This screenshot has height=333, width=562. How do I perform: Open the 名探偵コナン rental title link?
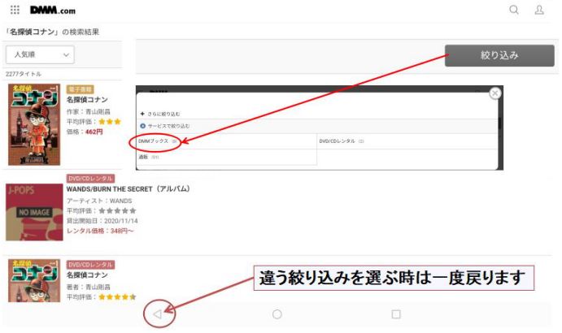pyautogui.click(x=87, y=275)
